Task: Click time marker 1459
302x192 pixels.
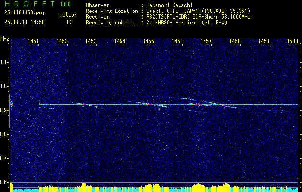Action: coord(264,41)
